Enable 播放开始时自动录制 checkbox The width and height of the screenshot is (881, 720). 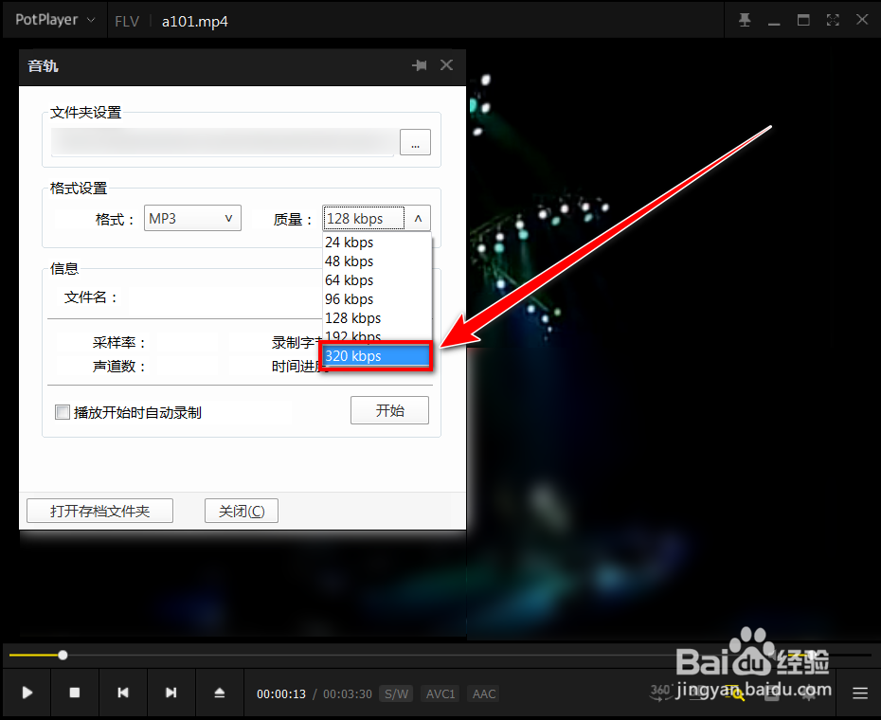pos(63,412)
